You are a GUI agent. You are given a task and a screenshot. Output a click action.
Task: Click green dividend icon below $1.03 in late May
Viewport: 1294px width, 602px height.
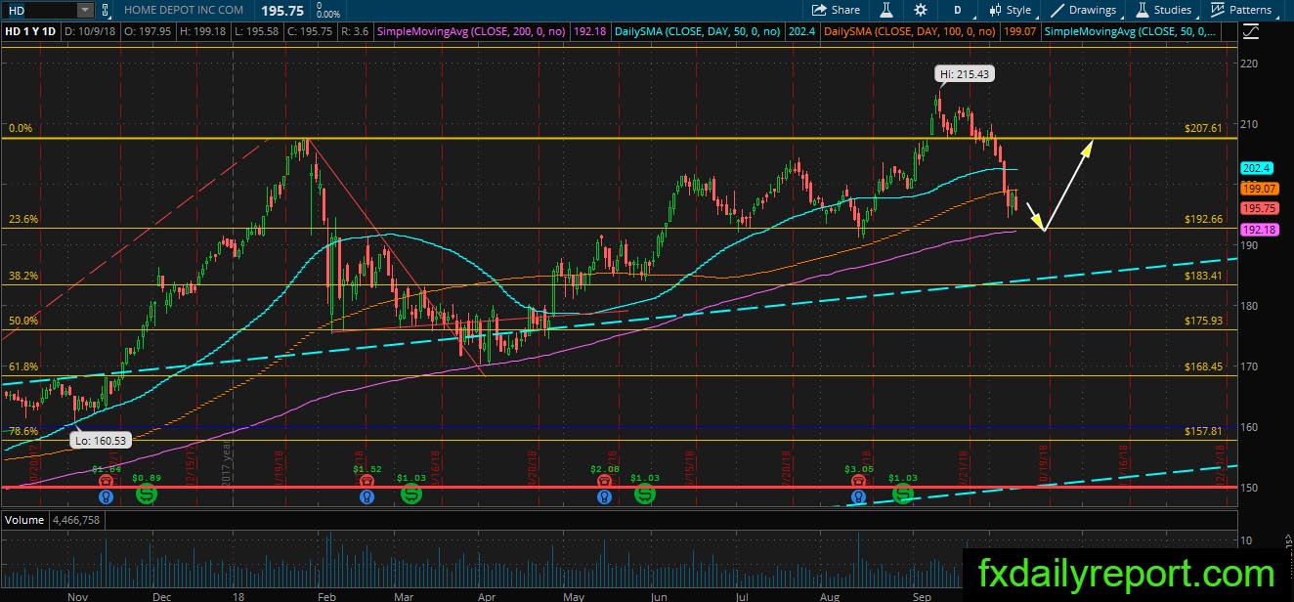645,494
